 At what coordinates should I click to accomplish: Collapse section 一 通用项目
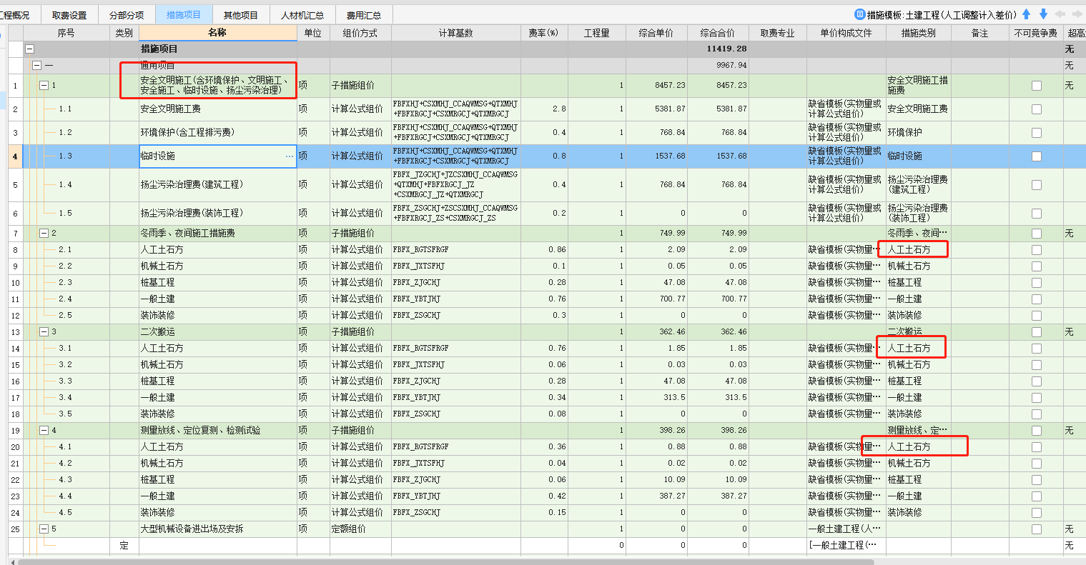point(37,66)
